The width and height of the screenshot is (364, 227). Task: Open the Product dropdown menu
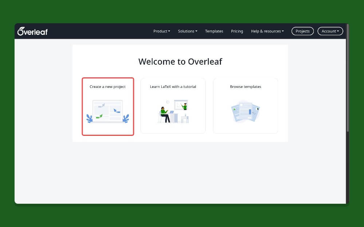pyautogui.click(x=161, y=31)
